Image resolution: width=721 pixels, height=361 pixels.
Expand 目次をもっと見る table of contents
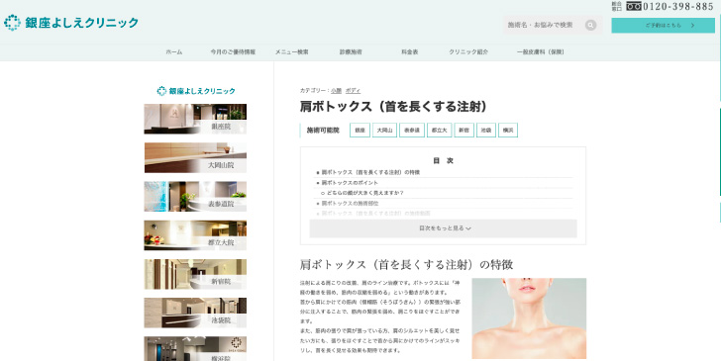tap(444, 228)
